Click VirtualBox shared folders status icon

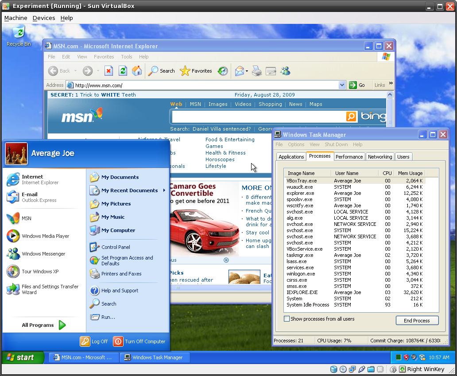tap(371, 369)
